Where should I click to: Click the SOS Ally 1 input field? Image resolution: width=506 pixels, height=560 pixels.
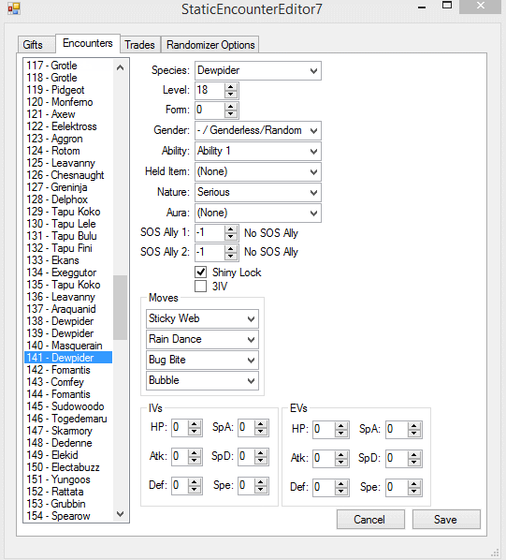210,233
